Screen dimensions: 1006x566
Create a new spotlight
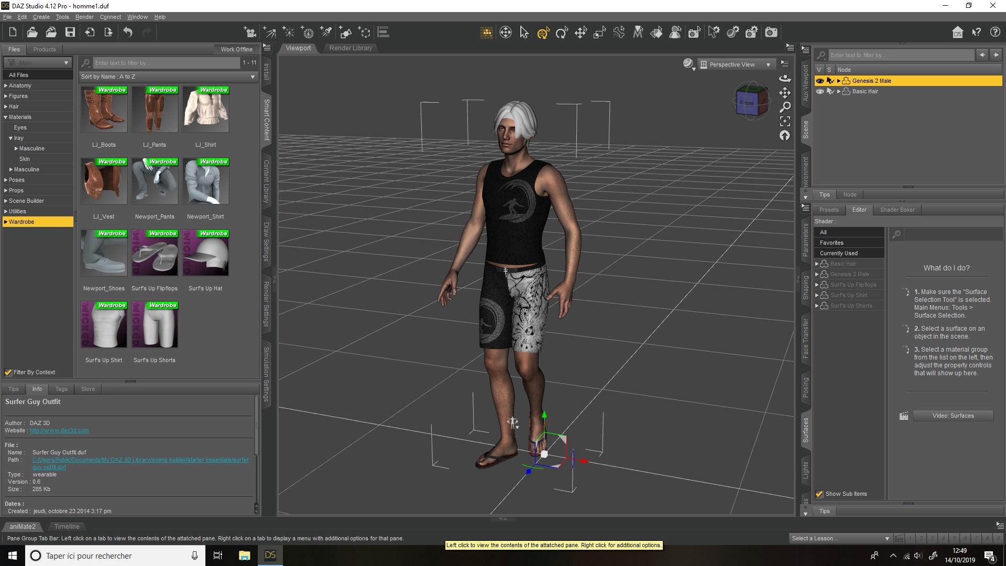[x=327, y=32]
